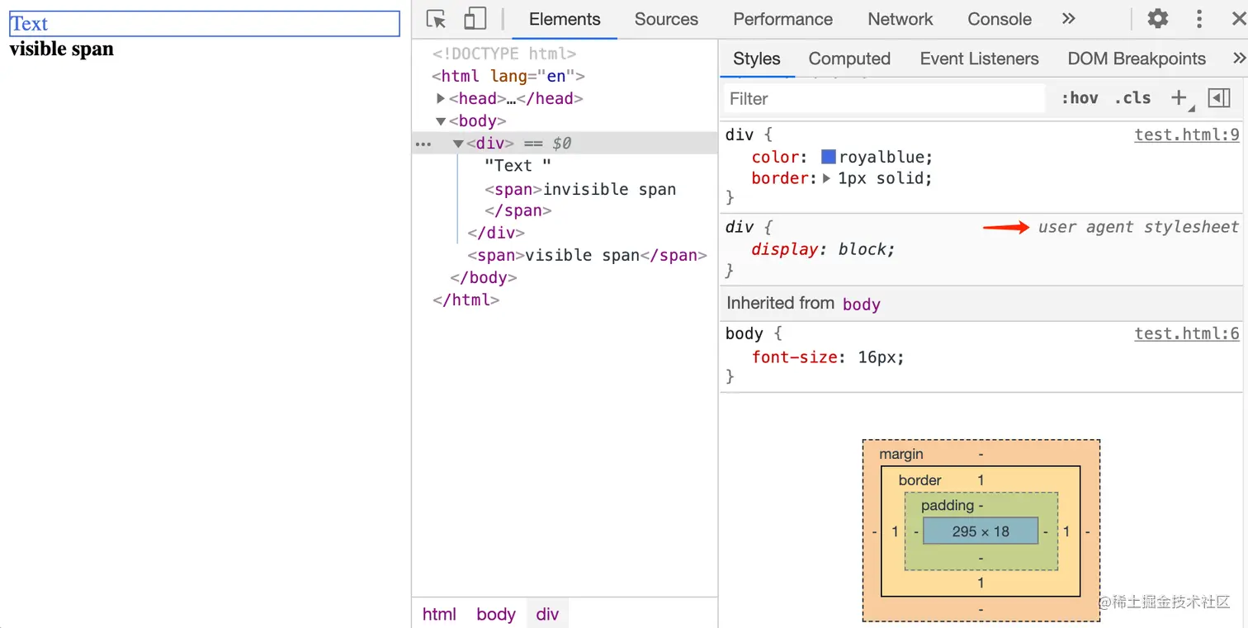Click the three-dot actions beside the selected div
Image resolution: width=1248 pixels, height=628 pixels.
(423, 144)
